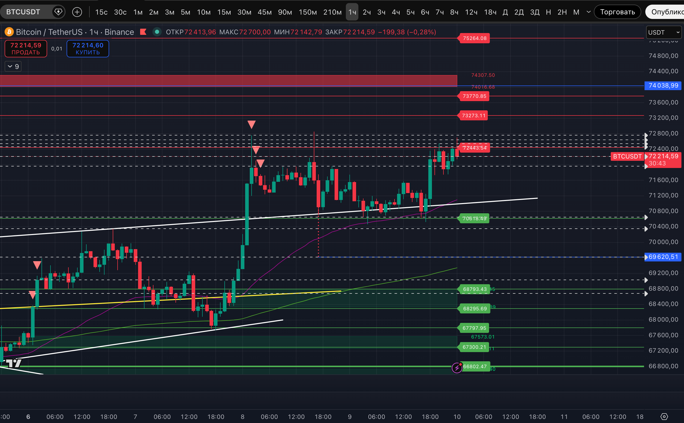Click the purple lightning bolt icon

[457, 368]
